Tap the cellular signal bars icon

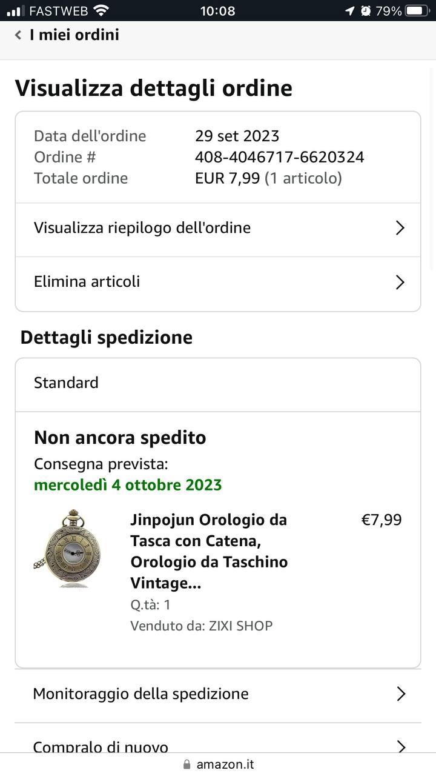[16, 11]
